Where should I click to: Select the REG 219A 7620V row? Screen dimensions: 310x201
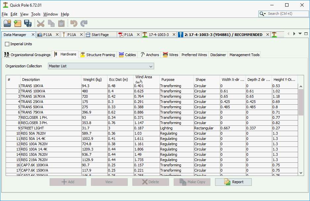[x=152, y=160]
